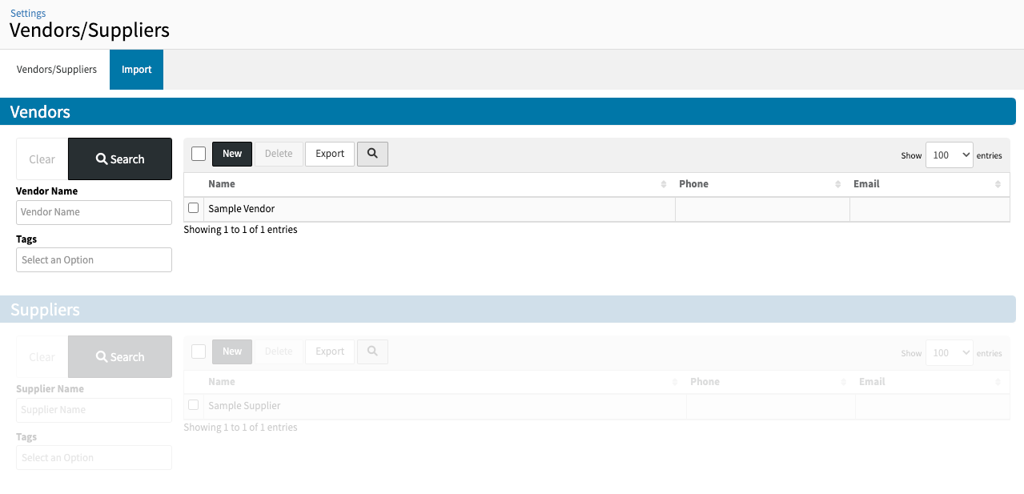The width and height of the screenshot is (1024, 494).
Task: Click the Vendors Clear button
Action: pyautogui.click(x=42, y=159)
